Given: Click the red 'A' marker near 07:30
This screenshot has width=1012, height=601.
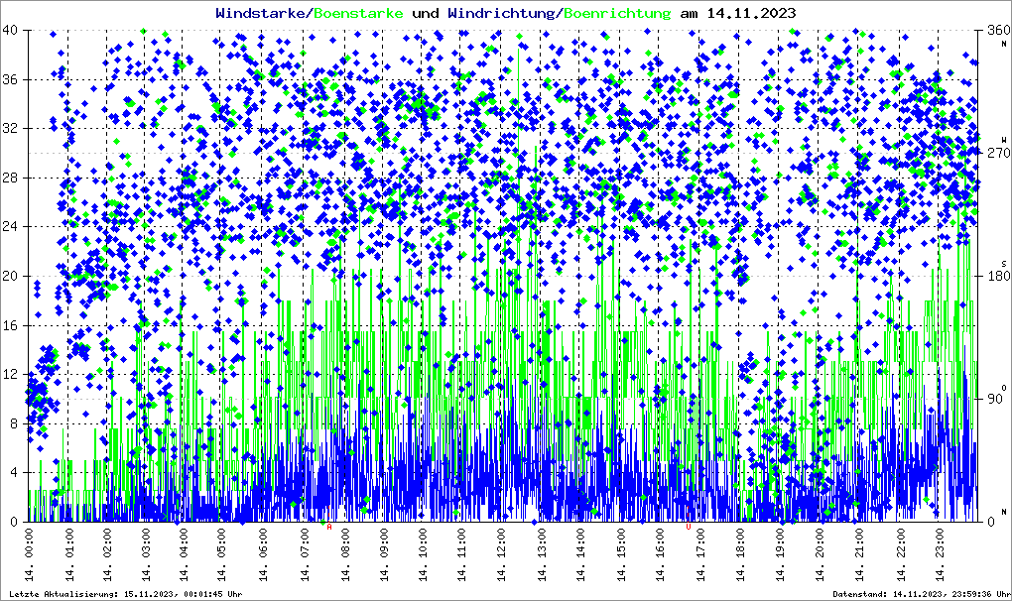Looking at the screenshot, I should pyautogui.click(x=329, y=527).
